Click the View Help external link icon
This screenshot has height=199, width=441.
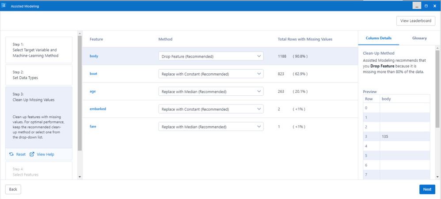point(32,154)
